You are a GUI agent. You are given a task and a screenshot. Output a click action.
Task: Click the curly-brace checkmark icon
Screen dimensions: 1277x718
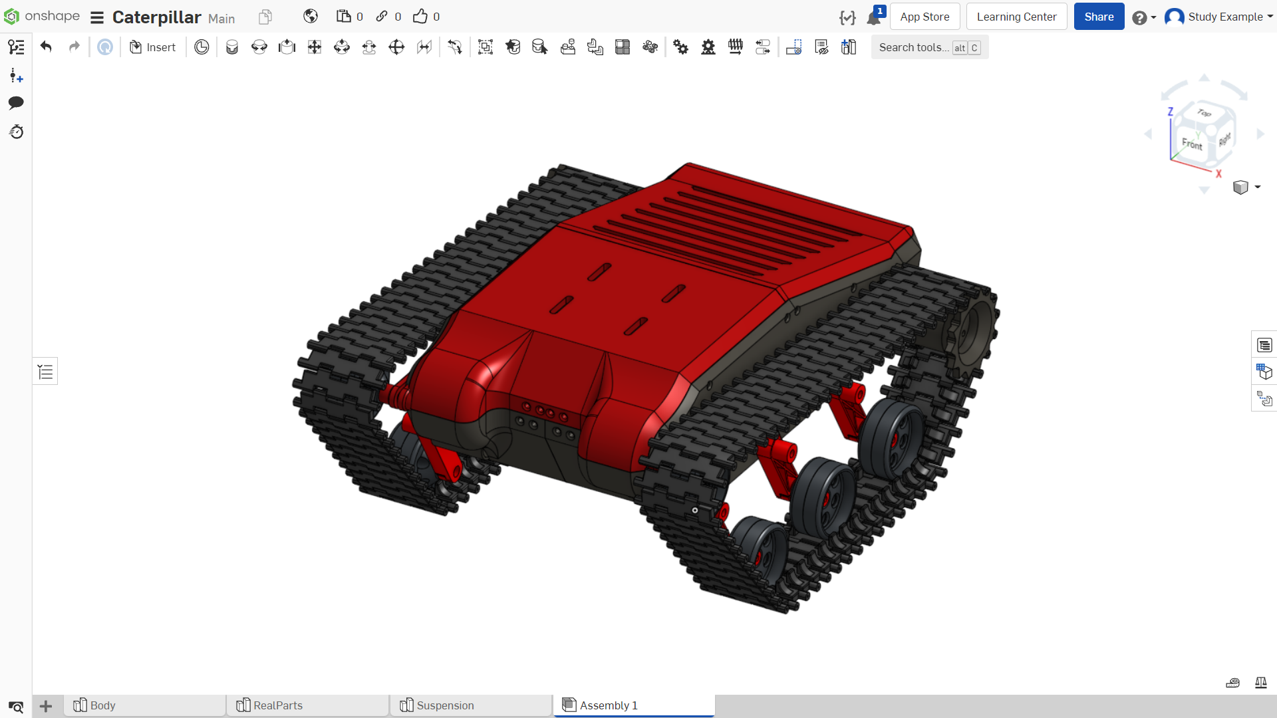(x=847, y=18)
